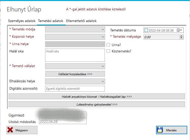Click the Létesítmény igénybevétel button
The image size is (190, 140).
pos(97,104)
